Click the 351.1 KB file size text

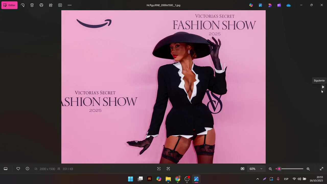point(68,169)
